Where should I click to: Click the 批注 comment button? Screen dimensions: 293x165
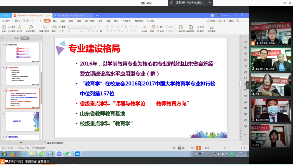[231, 21]
